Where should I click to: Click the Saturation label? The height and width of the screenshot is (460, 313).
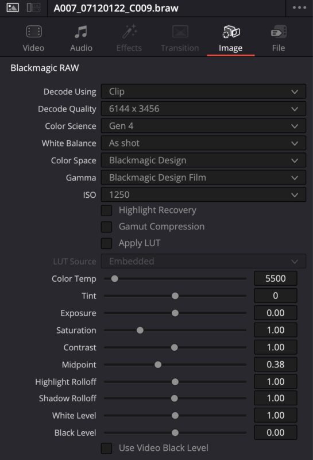(x=76, y=330)
